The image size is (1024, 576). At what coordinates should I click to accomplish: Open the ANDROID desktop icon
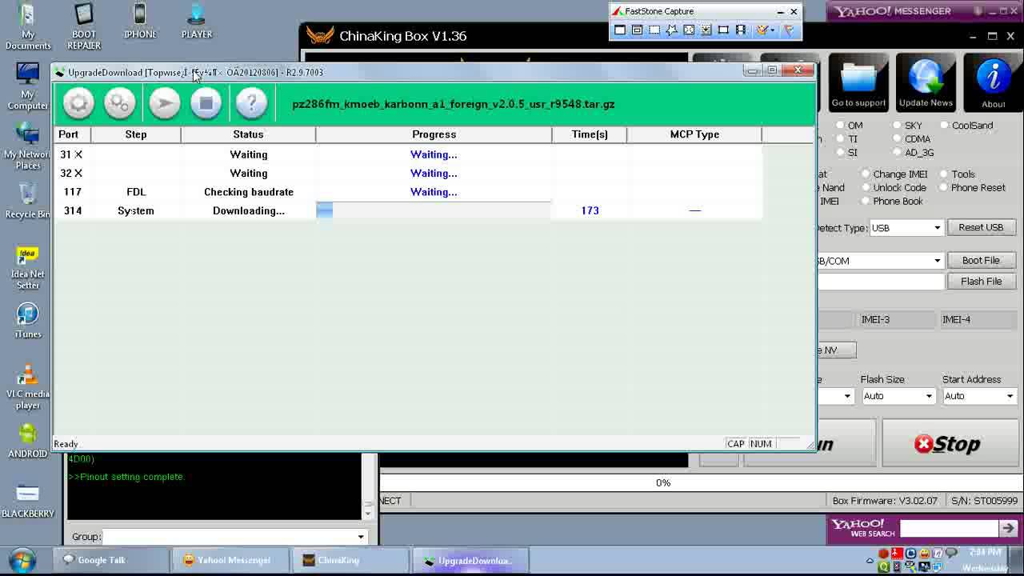pos(28,440)
